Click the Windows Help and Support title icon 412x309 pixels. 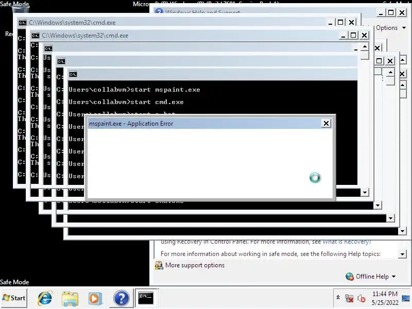coord(159,12)
